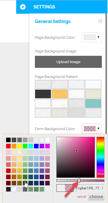The width and height of the screenshot is (108, 203).
Task: Click the Settings gear icon
Action: coord(23,7)
